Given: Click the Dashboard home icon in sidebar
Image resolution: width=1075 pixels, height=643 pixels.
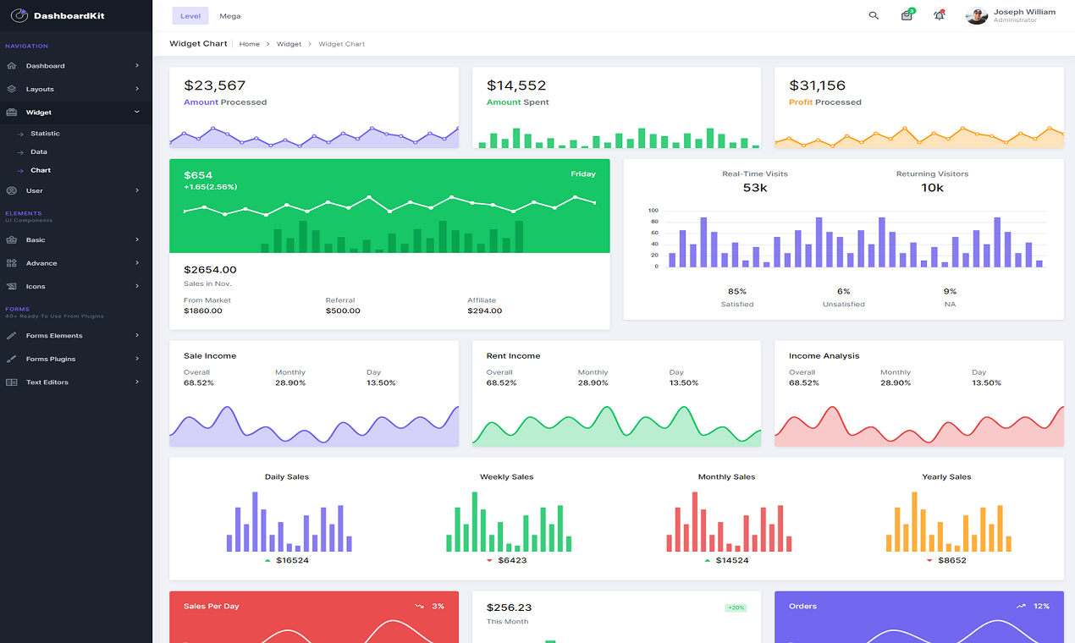Looking at the screenshot, I should coord(11,65).
